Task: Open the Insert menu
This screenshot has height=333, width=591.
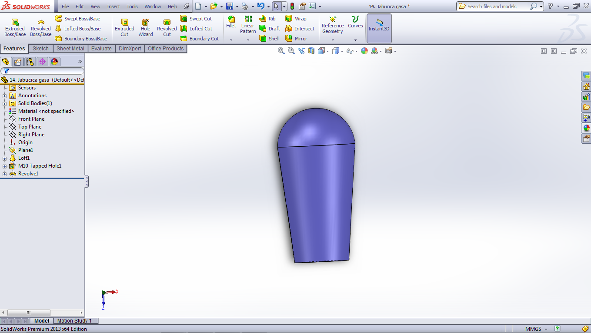Action: [114, 7]
